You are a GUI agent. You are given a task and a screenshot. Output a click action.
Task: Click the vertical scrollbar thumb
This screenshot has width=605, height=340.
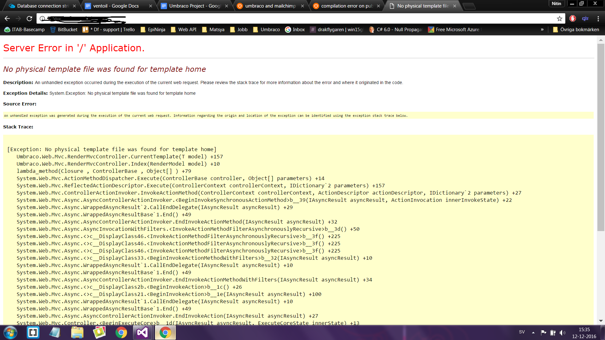point(601,137)
